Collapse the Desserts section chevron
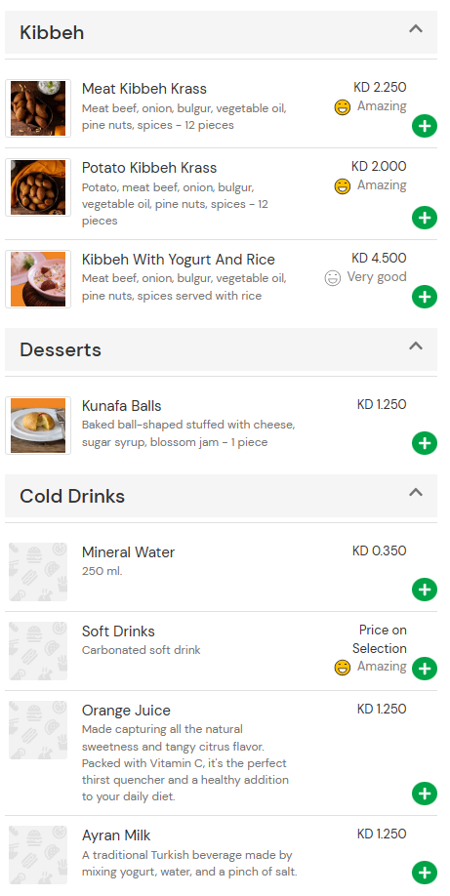The height and width of the screenshot is (896, 450). (416, 346)
